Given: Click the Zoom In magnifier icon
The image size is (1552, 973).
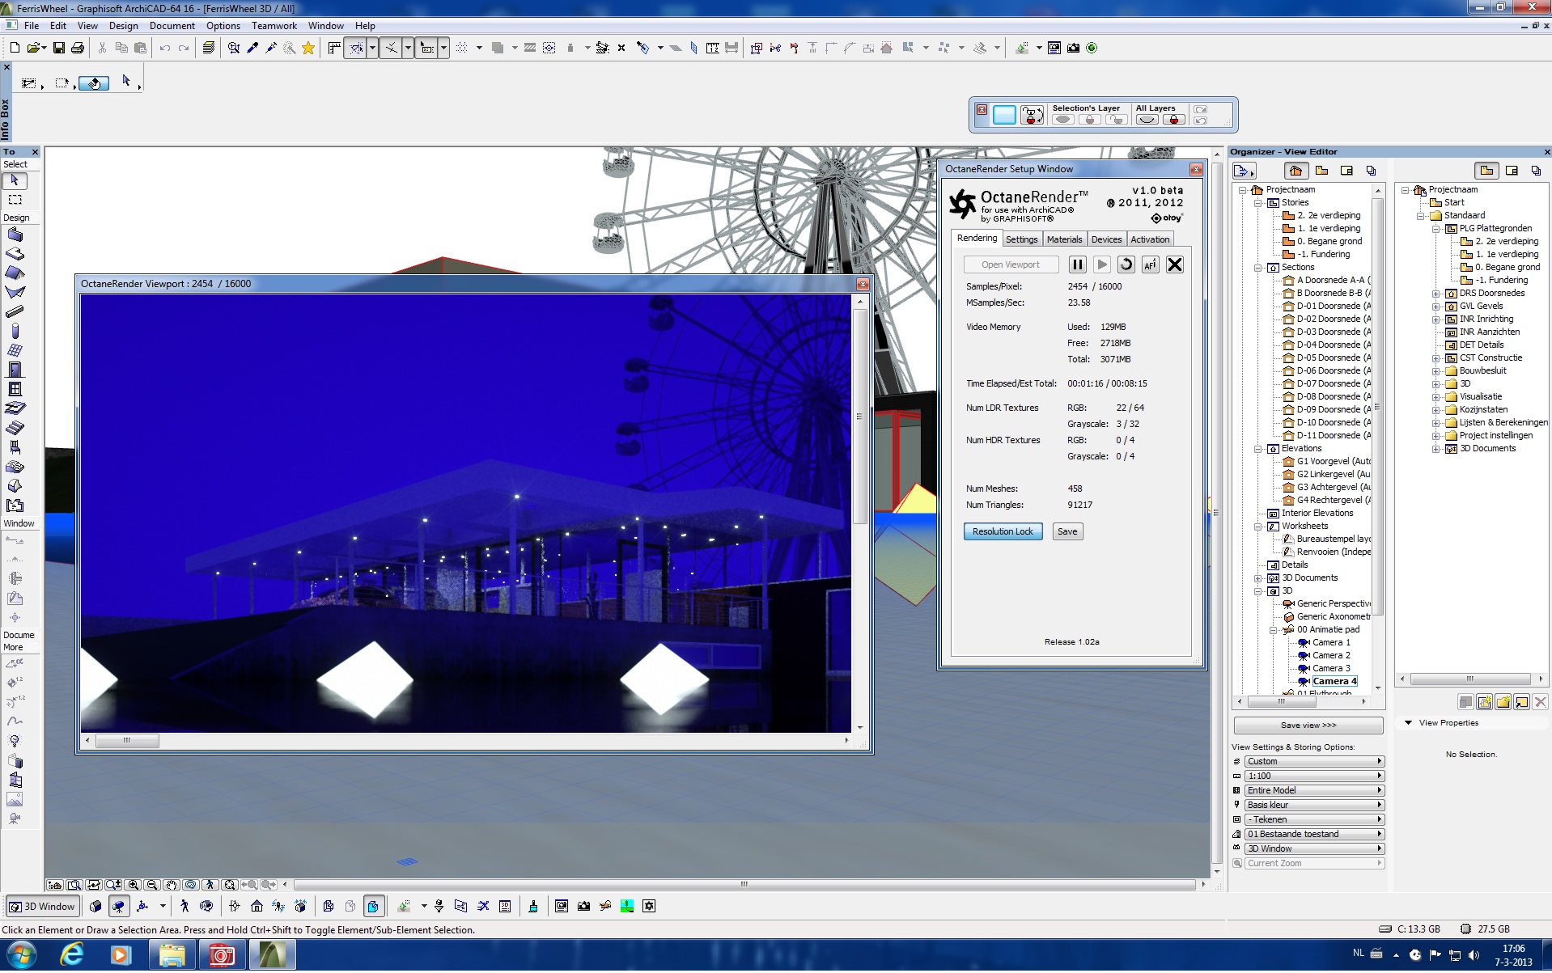Looking at the screenshot, I should [x=134, y=885].
